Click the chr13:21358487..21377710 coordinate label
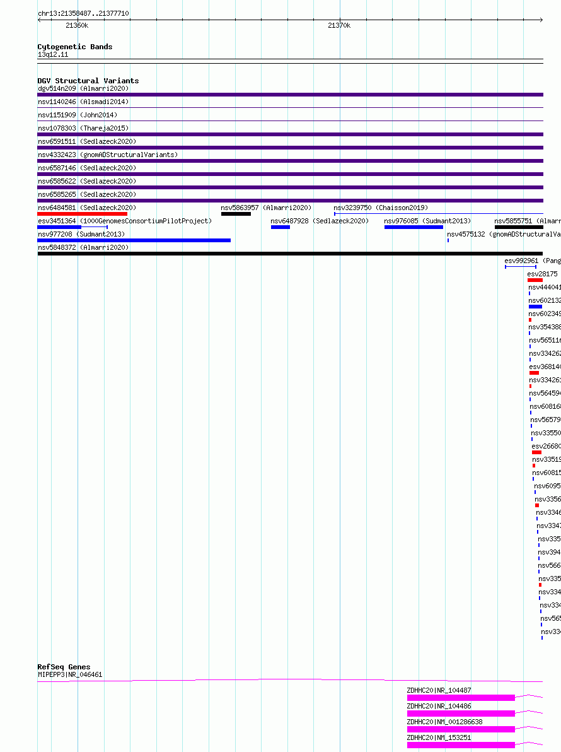Image resolution: width=561 pixels, height=752 pixels. [83, 13]
